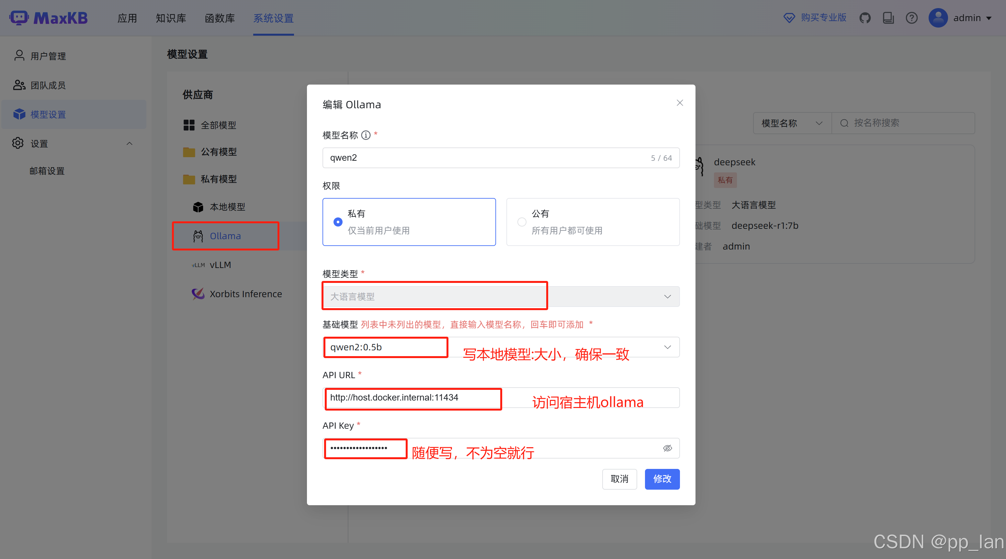Click the MaxKB logo
Image resolution: width=1006 pixels, height=559 pixels.
pyautogui.click(x=49, y=18)
